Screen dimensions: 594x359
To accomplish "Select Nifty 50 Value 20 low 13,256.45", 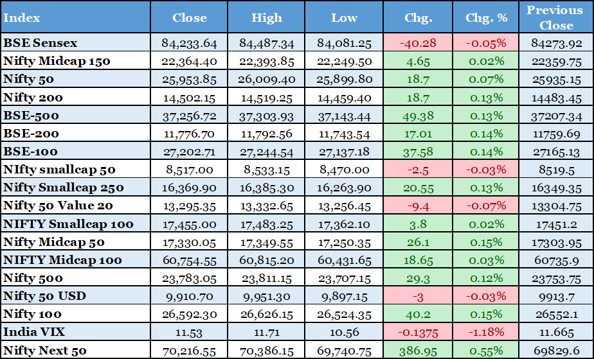I will (344, 206).
